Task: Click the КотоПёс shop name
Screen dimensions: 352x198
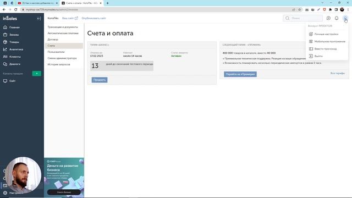Action: pyautogui.click(x=53, y=18)
